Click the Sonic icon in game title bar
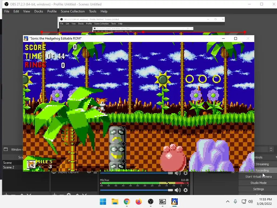Image resolution: width=277 pixels, height=208 pixels. coord(26,38)
